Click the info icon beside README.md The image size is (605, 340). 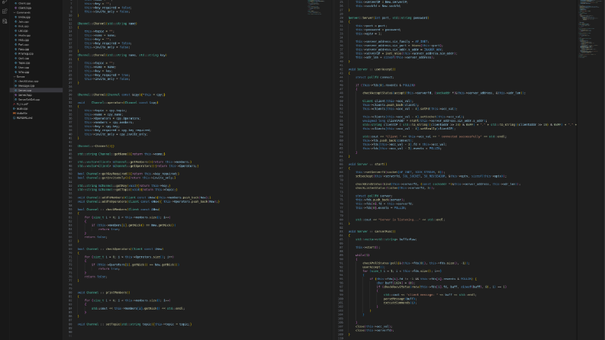[14, 118]
